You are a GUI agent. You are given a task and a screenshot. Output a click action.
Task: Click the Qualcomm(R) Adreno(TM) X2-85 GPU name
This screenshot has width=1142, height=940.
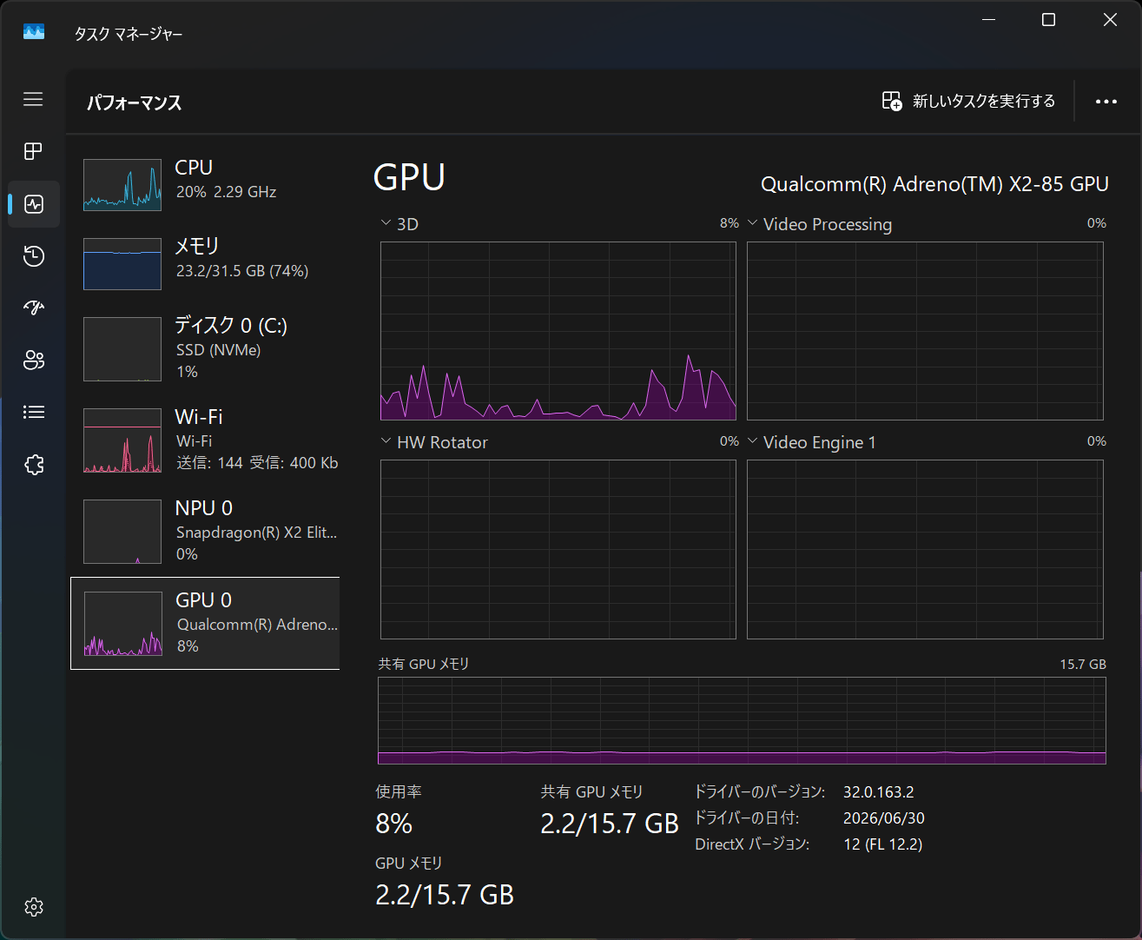[934, 184]
